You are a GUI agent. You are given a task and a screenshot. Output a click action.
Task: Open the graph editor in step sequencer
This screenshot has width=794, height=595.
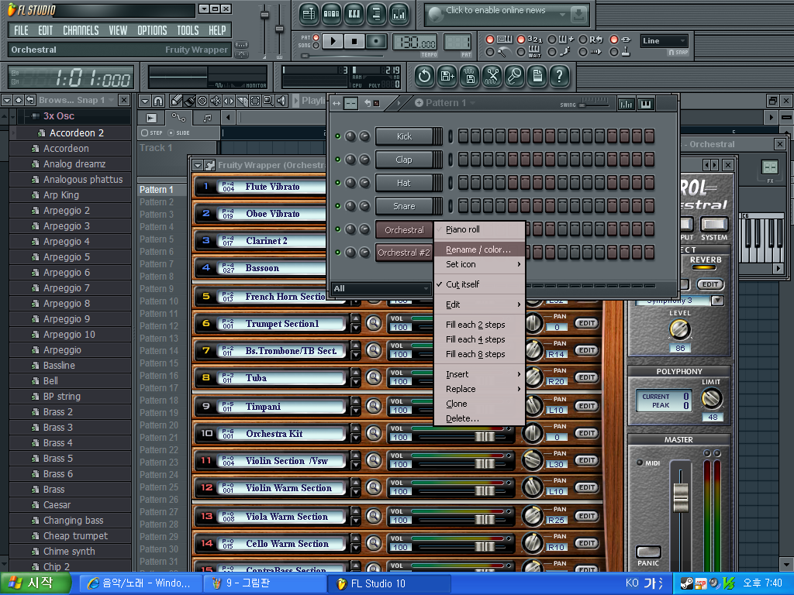(627, 105)
